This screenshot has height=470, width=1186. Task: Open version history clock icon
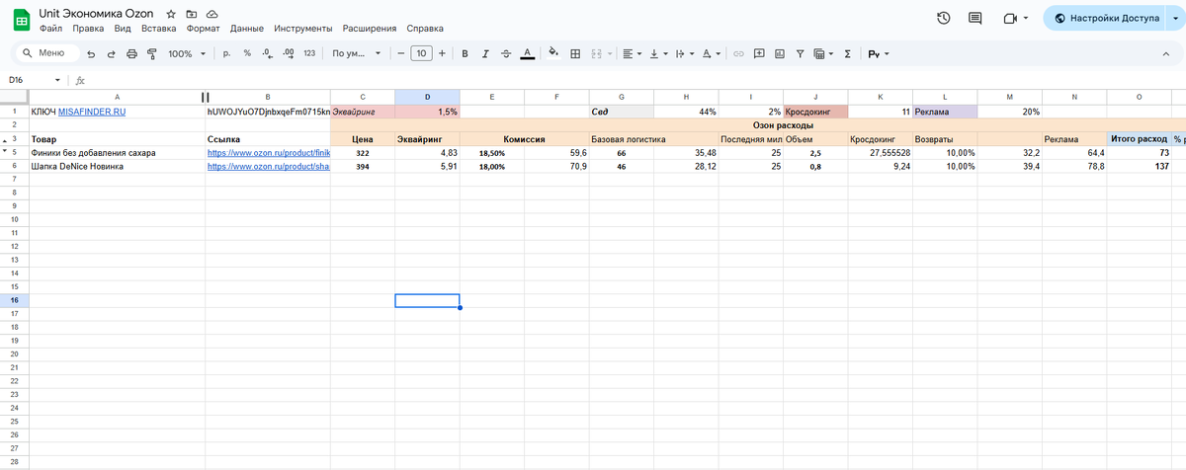pos(943,18)
